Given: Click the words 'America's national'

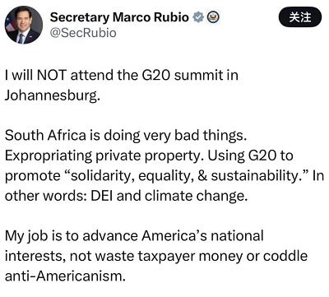Looking at the screenshot, I should pos(202,236).
